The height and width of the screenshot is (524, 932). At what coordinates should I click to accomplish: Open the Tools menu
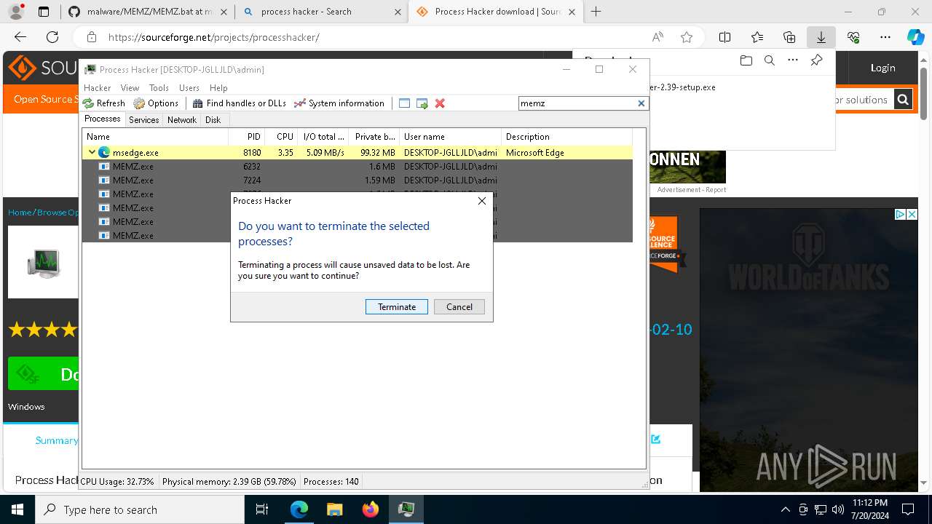[x=159, y=87]
